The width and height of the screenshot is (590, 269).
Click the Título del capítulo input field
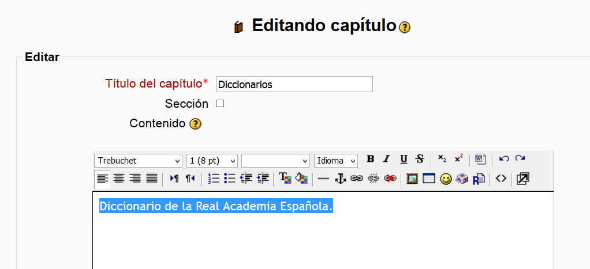(294, 84)
